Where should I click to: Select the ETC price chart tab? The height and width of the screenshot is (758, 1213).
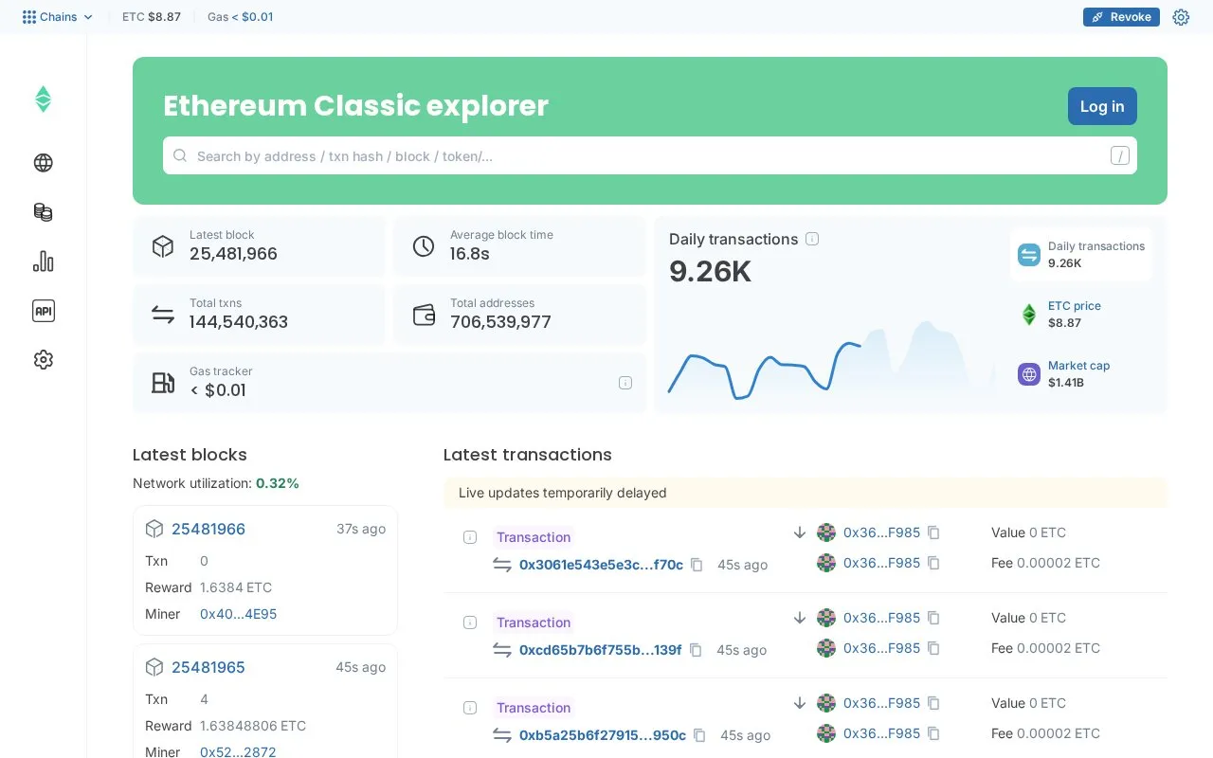1081,314
